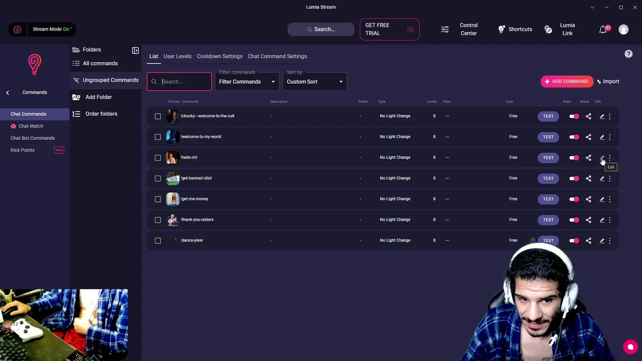Open the user profile avatar
642x361 pixels.
(x=623, y=30)
